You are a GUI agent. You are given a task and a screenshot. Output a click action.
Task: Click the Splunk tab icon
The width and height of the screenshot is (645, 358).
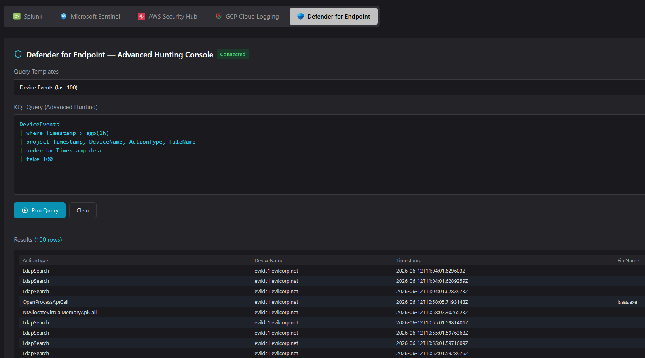[17, 17]
